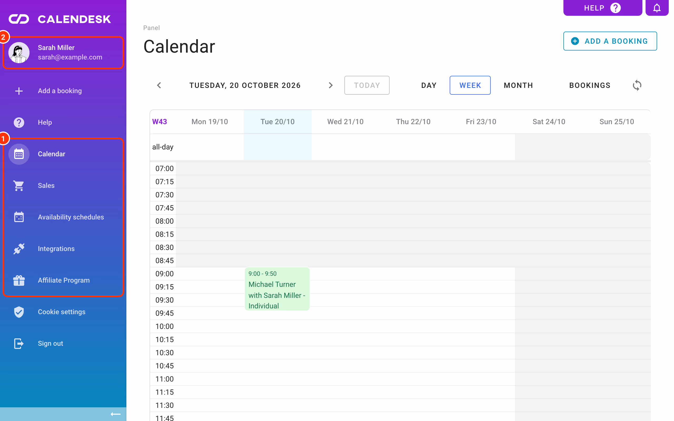674x421 pixels.
Task: Open the Sales menu label
Action: point(46,186)
